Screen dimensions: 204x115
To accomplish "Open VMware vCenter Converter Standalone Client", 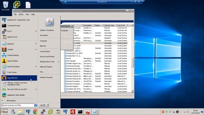I will tap(19, 84).
